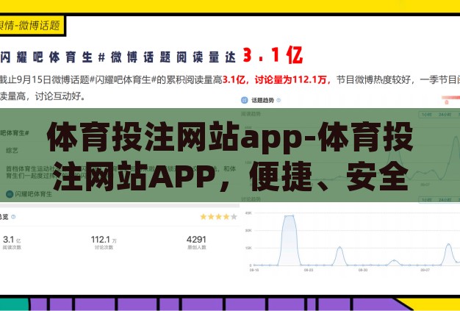Click the 阅读次数 label
The height and width of the screenshot is (311, 460).
[12, 247]
